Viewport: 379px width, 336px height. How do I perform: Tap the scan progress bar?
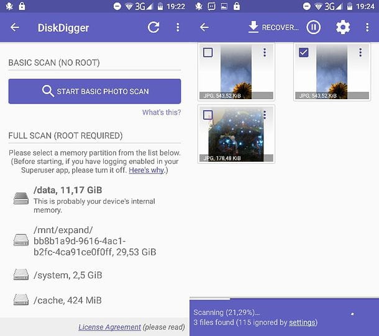[x=285, y=299]
